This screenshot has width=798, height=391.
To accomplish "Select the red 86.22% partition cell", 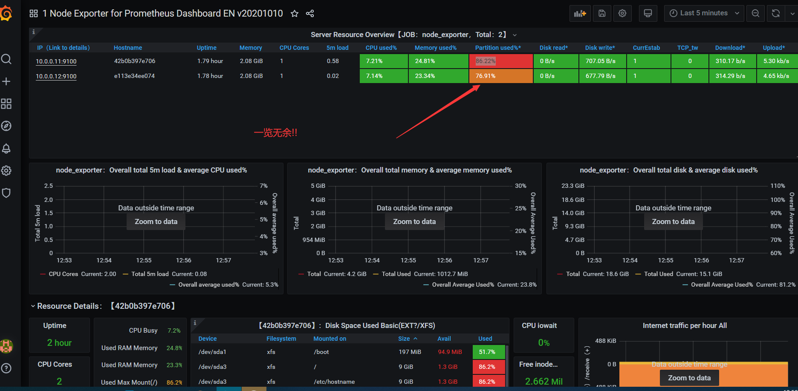I will coord(501,61).
